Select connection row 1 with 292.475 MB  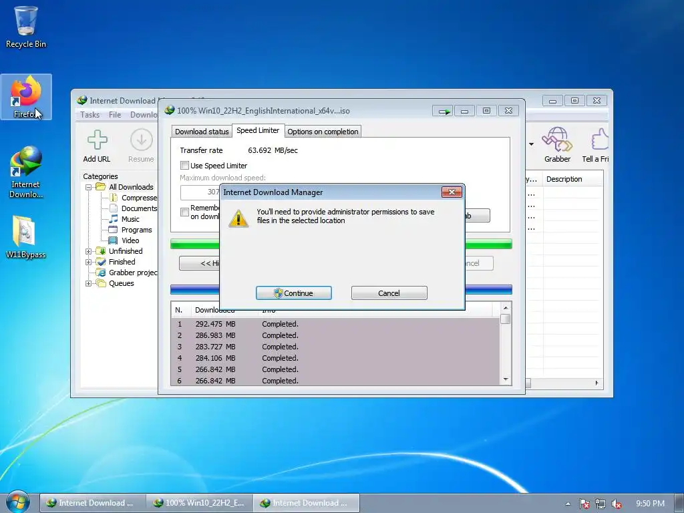[x=335, y=324]
